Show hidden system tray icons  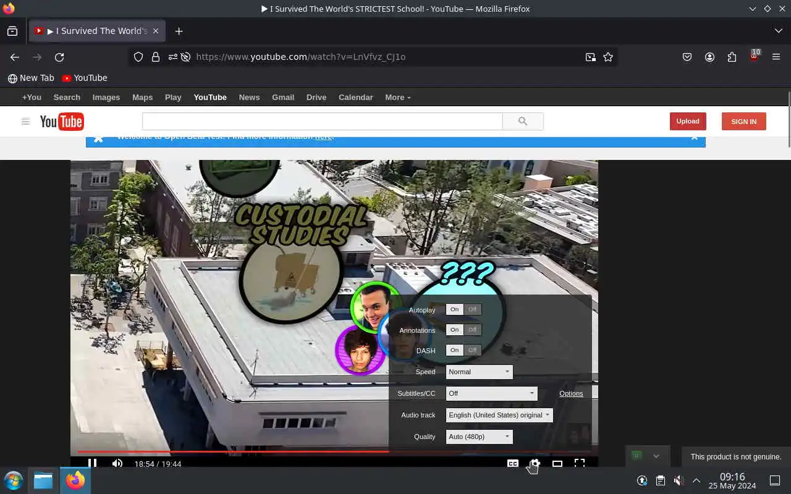point(696,480)
